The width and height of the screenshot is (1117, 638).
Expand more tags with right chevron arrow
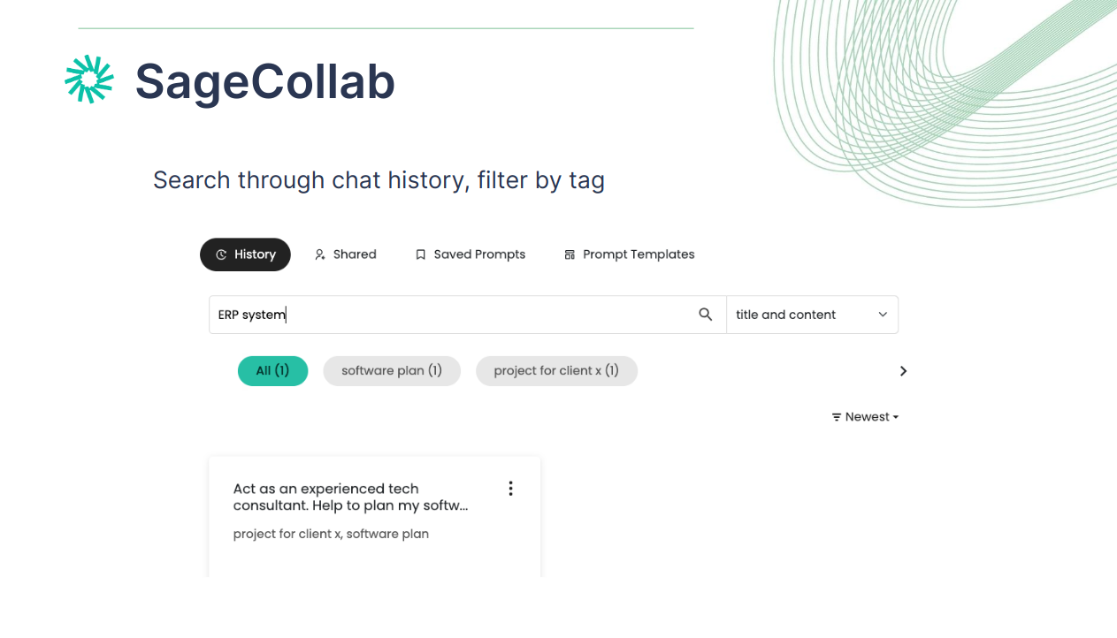coord(903,371)
